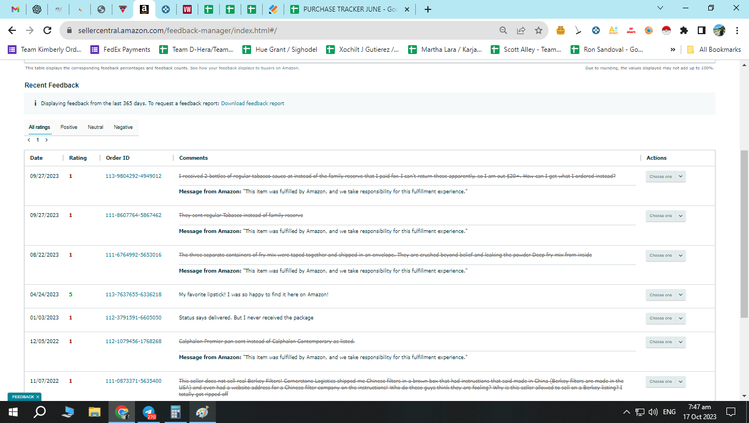Open the bear-in-bucket browser extension

pos(561,30)
